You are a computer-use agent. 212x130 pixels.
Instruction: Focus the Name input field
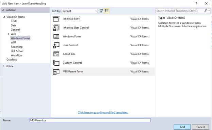(90, 120)
